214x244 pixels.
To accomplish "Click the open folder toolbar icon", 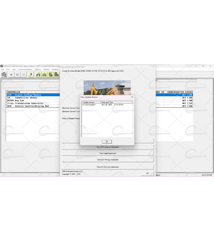I will (11, 74).
